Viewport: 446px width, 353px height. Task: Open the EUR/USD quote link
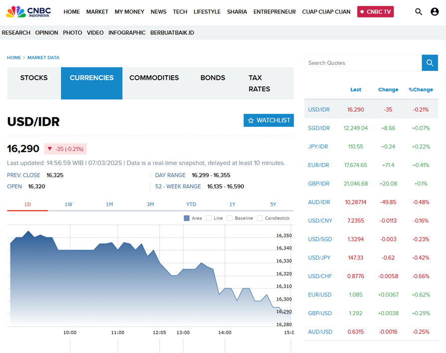[x=319, y=295]
